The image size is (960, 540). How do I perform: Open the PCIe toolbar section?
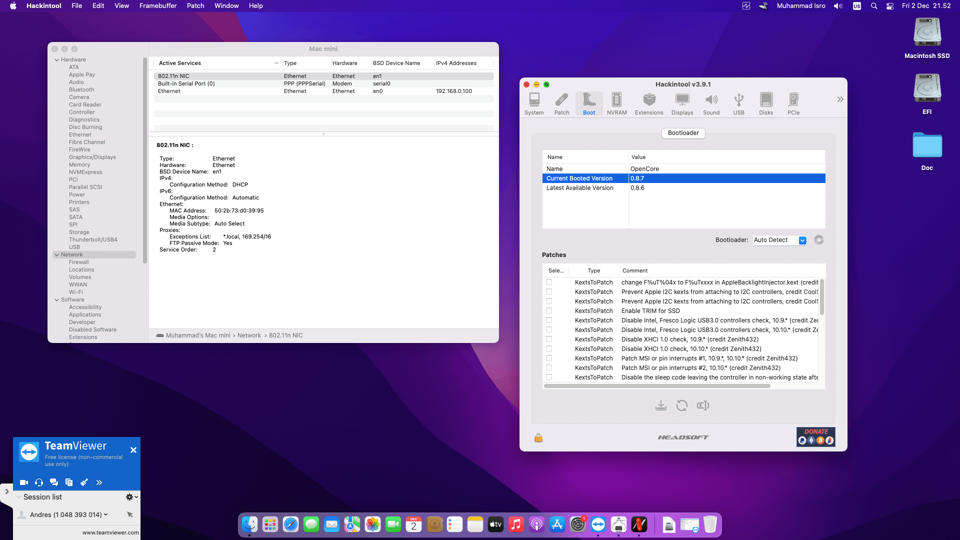(793, 104)
